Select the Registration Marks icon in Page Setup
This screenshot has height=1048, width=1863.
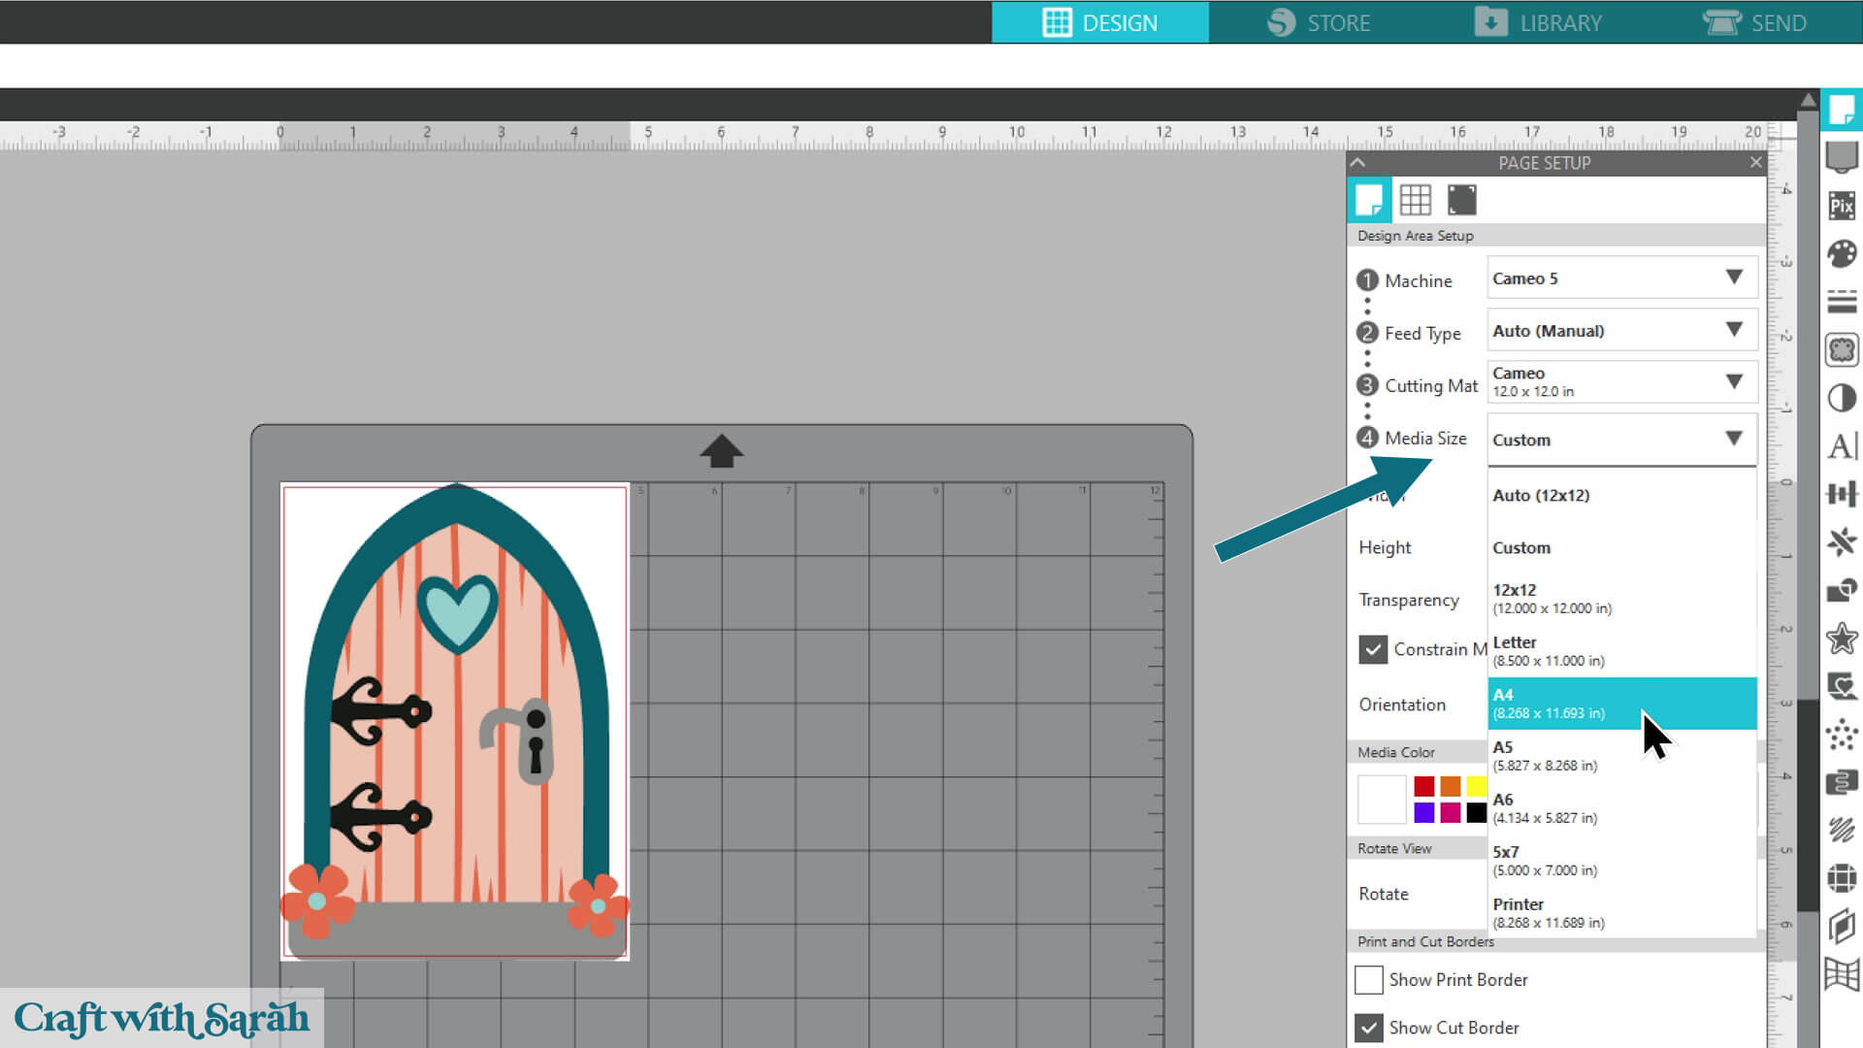[x=1461, y=201]
